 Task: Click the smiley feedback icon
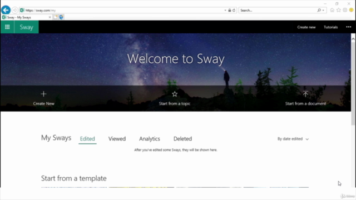(x=351, y=10)
